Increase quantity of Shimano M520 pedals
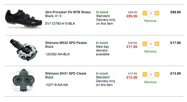 tap(157, 44)
